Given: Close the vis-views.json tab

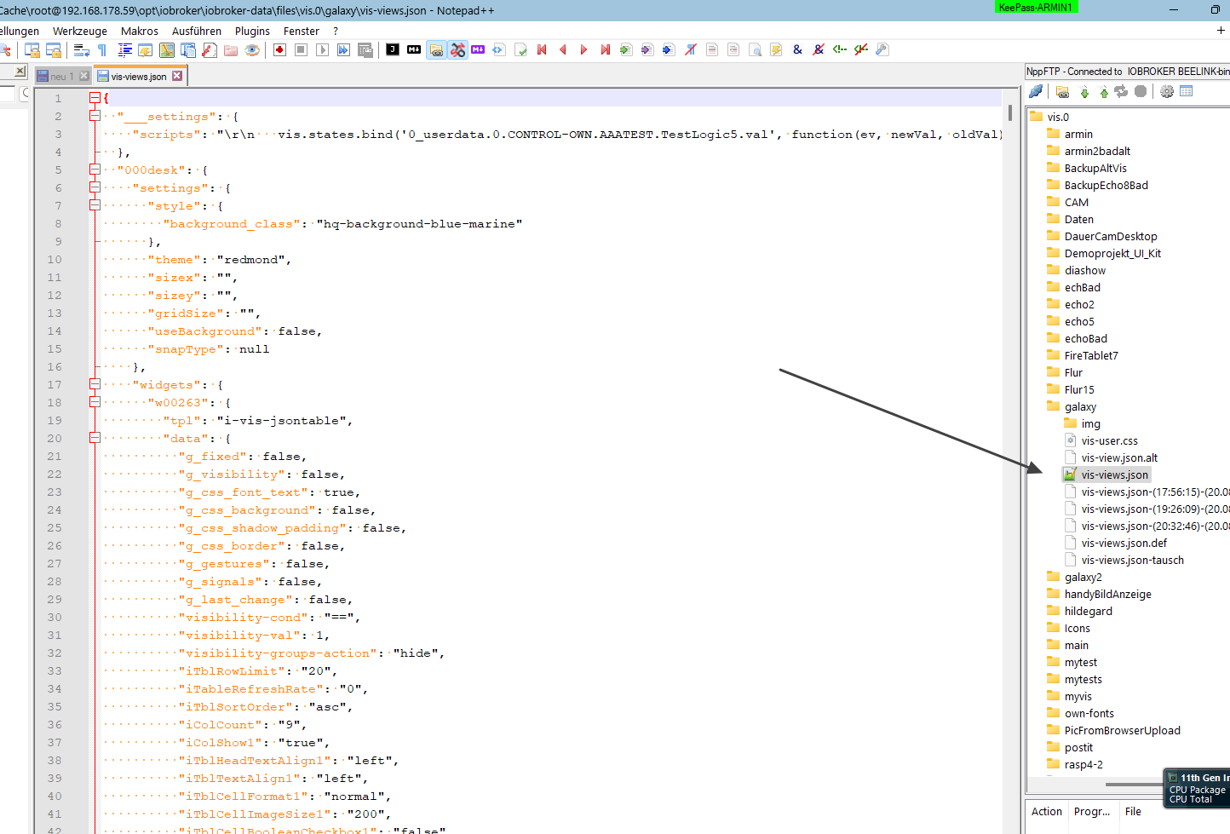Looking at the screenshot, I should point(177,76).
